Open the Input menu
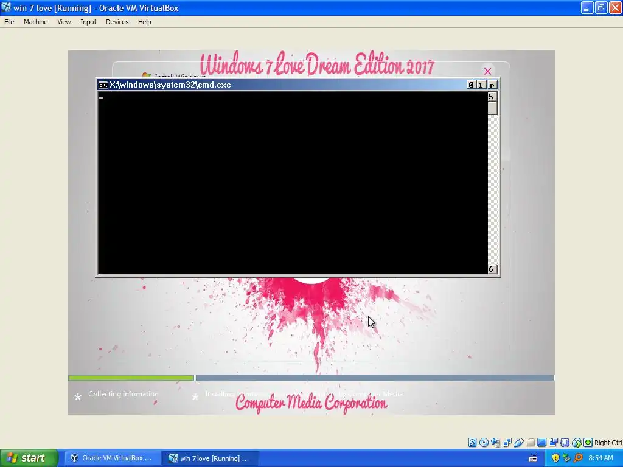623x467 pixels. click(88, 22)
